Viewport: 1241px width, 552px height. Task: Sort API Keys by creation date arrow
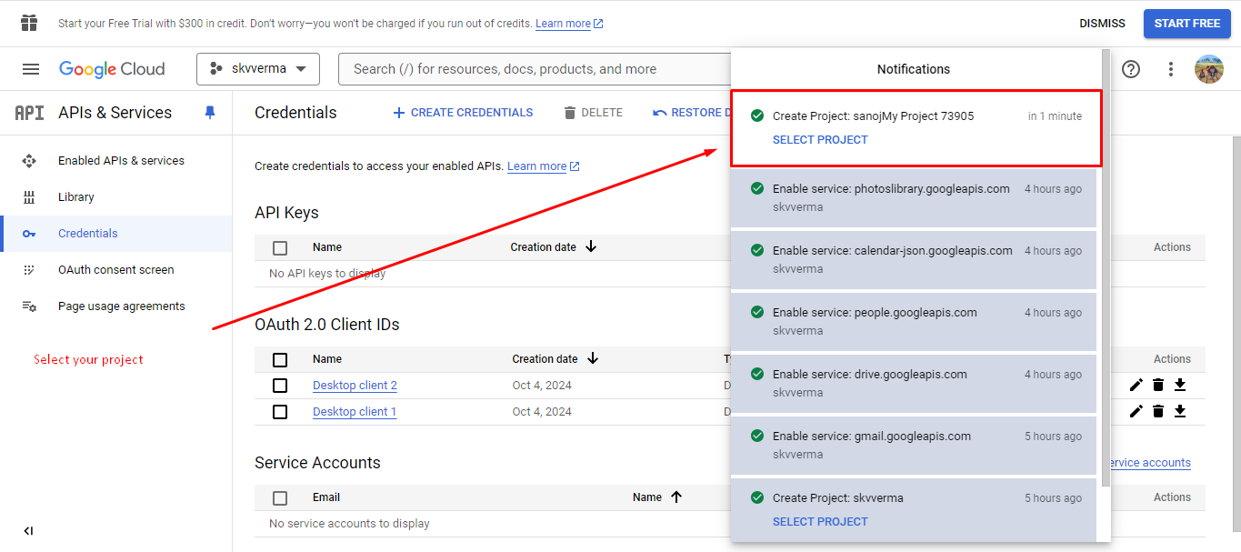pos(591,246)
